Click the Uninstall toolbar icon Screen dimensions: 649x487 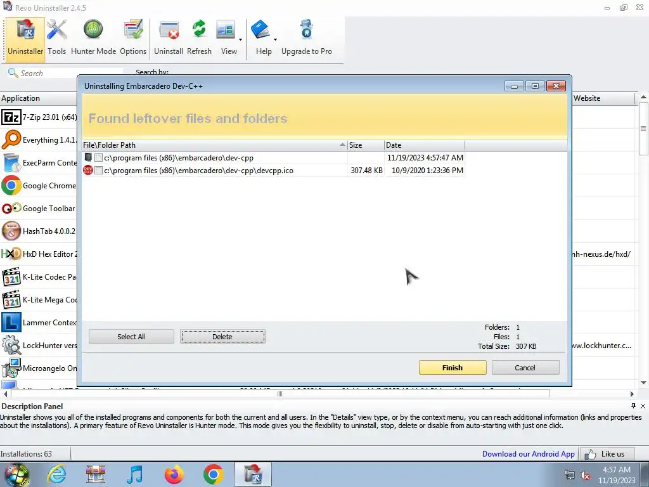coord(169,30)
